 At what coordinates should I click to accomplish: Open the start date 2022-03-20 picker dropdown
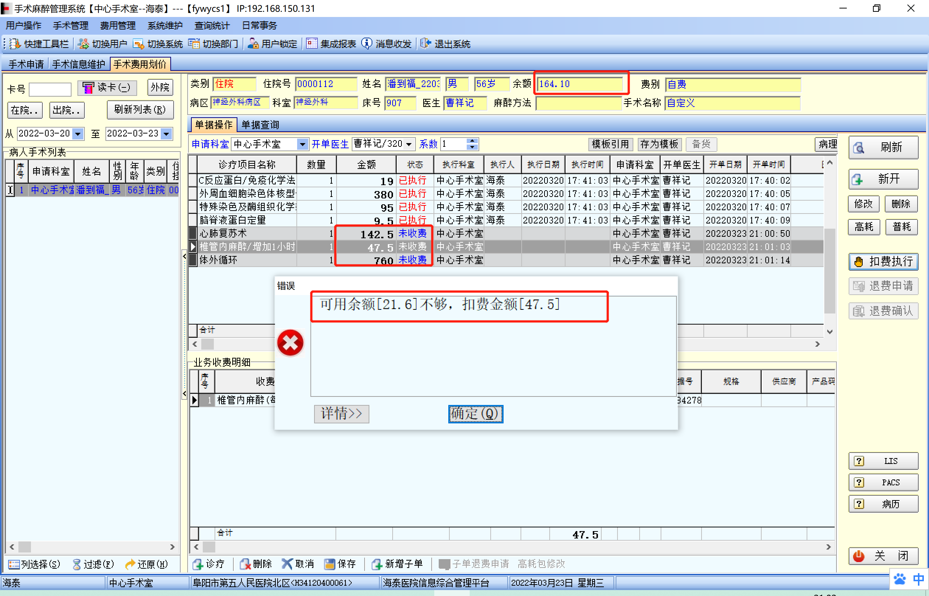78,134
